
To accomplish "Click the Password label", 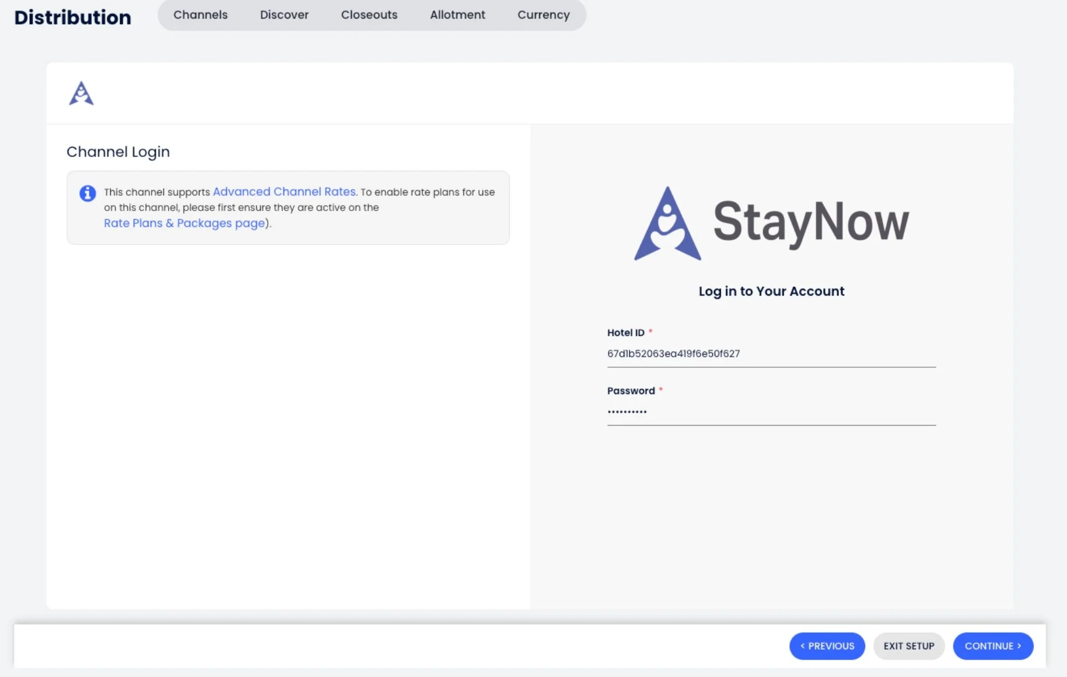I will [631, 391].
